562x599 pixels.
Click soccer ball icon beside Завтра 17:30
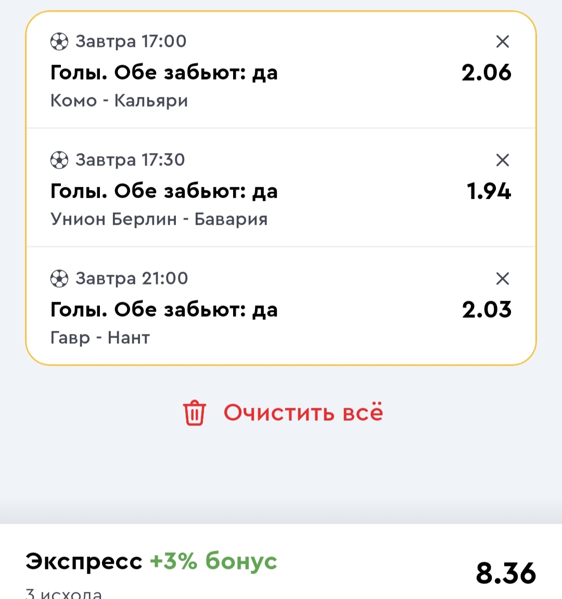click(x=59, y=160)
